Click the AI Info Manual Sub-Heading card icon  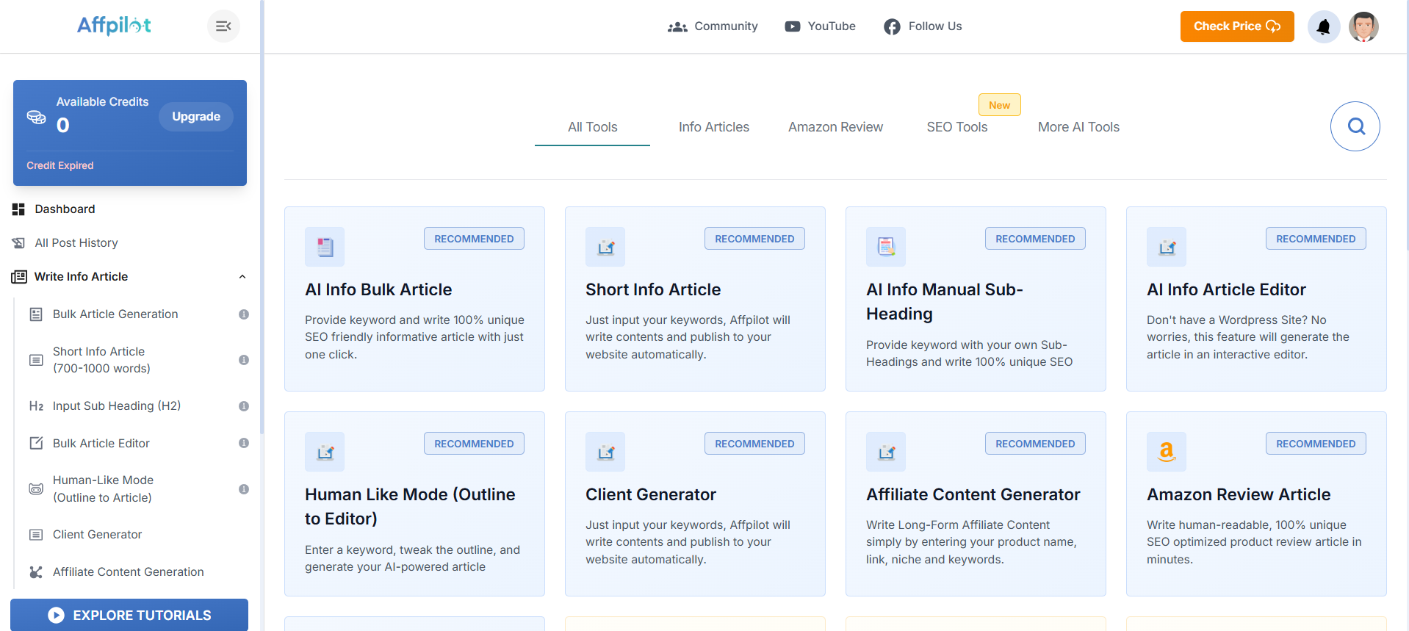[886, 247]
